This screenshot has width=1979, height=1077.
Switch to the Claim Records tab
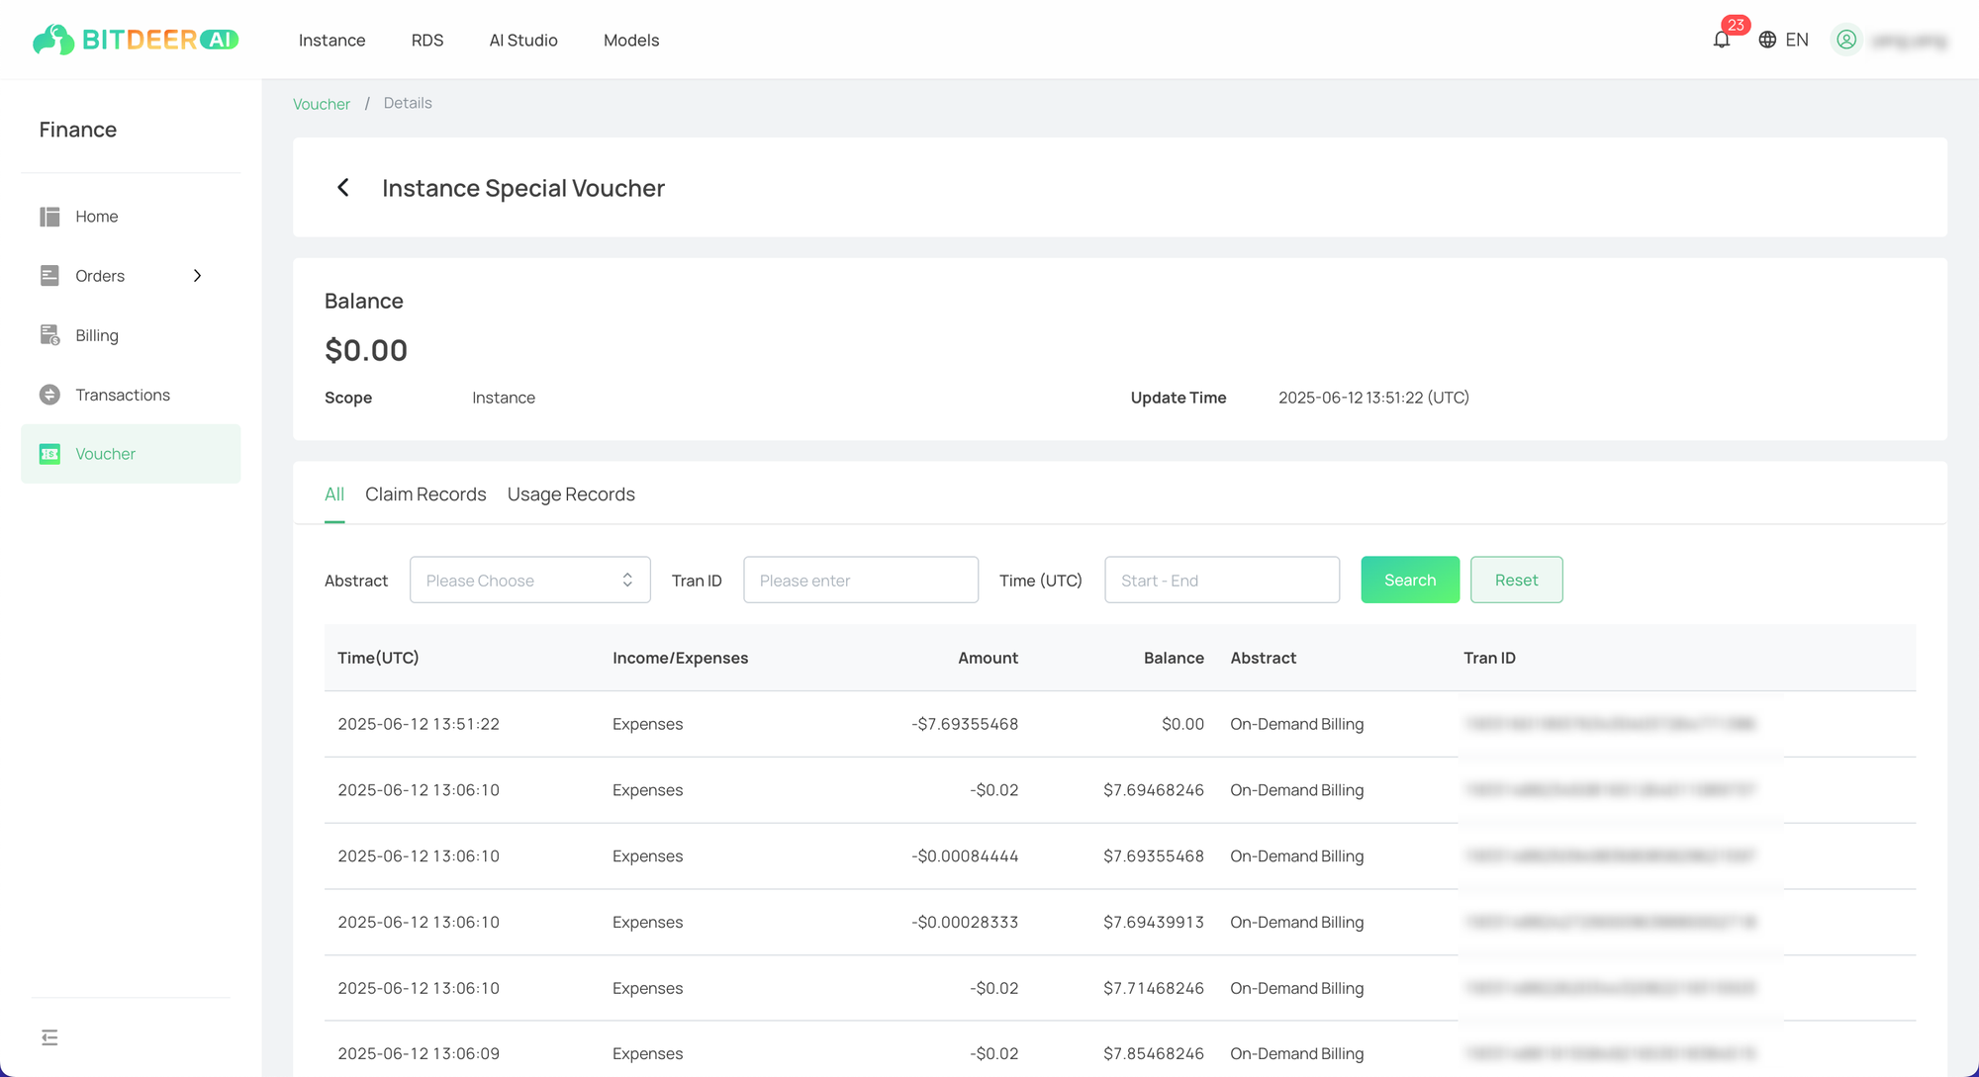425,494
